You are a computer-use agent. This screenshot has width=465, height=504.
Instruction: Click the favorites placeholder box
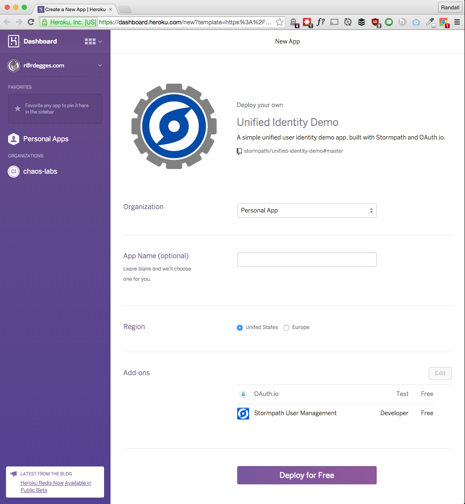tap(55, 109)
